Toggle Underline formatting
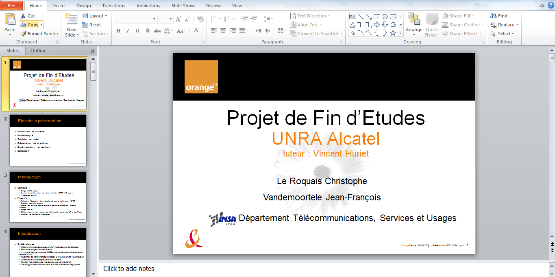This screenshot has width=555, height=277. 138,30
